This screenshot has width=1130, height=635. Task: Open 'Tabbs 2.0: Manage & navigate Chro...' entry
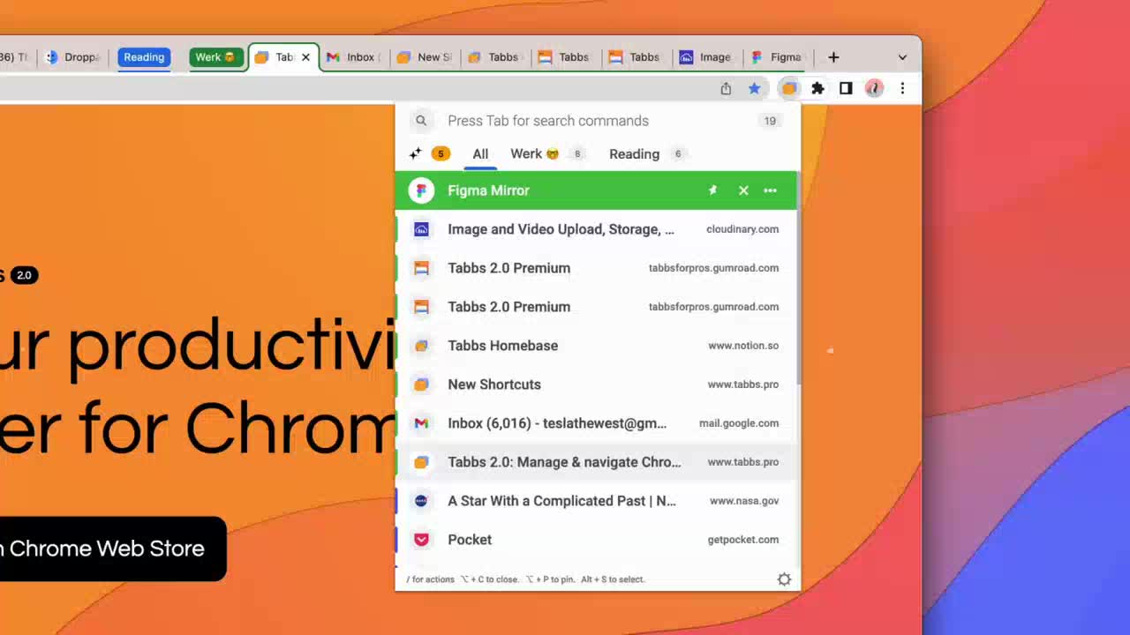pyautogui.click(x=597, y=462)
